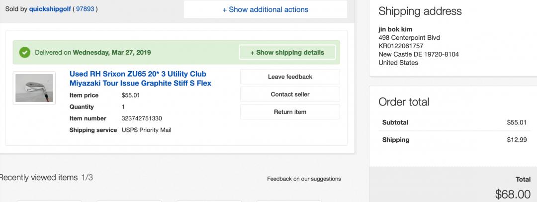Click item number 323742751330
537x202 pixels.
click(x=142, y=118)
